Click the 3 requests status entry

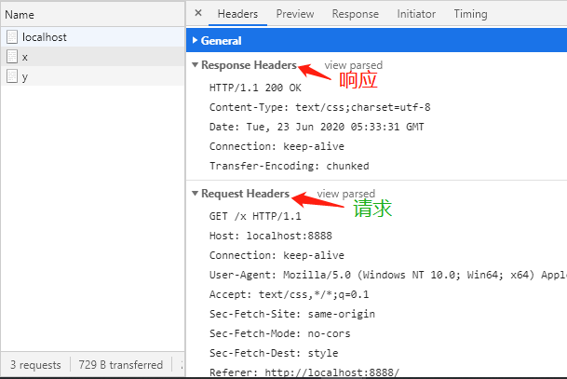pyautogui.click(x=35, y=365)
